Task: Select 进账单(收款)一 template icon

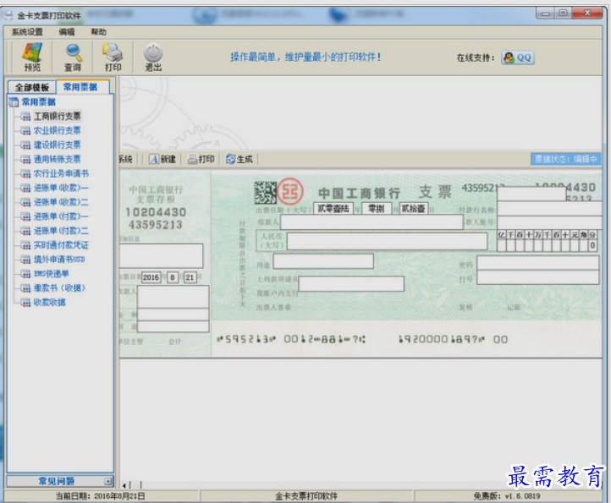Action: [x=25, y=188]
